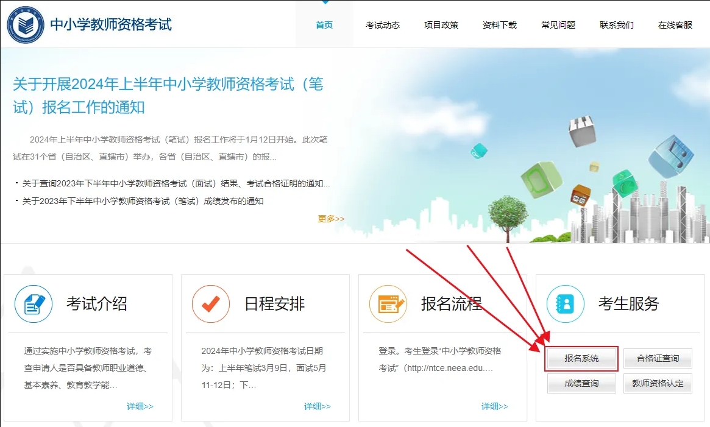Click 更多>> link under news list
The height and width of the screenshot is (427, 710).
click(331, 219)
